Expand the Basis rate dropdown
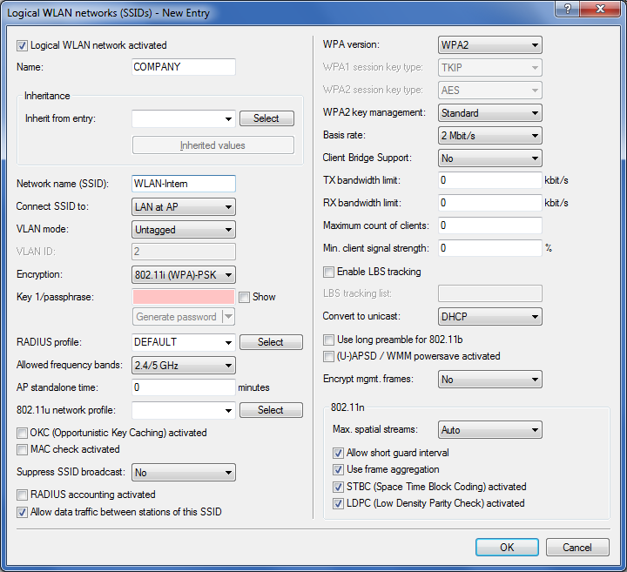Screen dimensions: 627x572 tap(489, 135)
